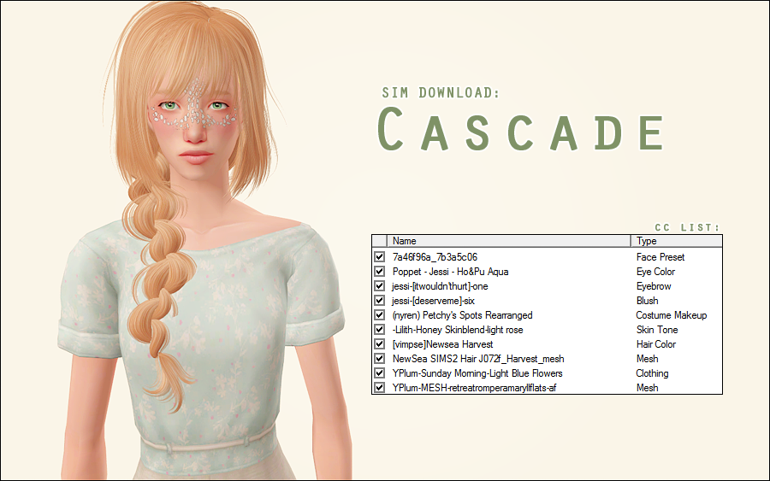Viewport: 770px width, 481px height.
Task: Toggle YPlum-Sunday Morning clothing checkbox
Action: 379,373
